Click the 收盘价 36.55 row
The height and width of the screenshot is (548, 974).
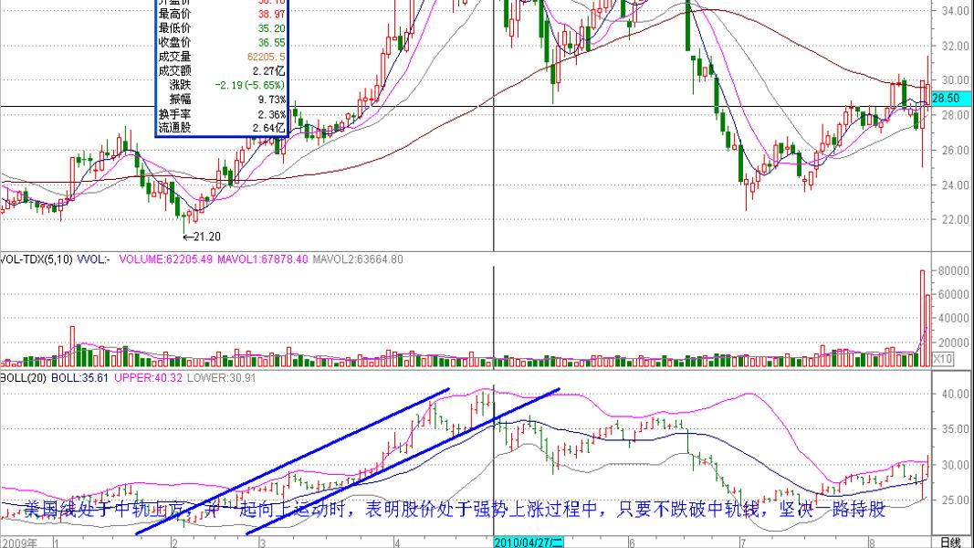click(x=222, y=42)
